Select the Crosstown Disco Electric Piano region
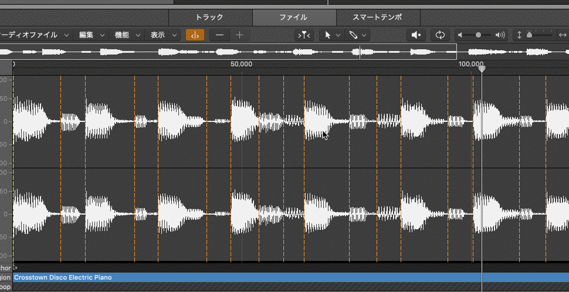Screen dimensions: 569x292 (x=291, y=277)
